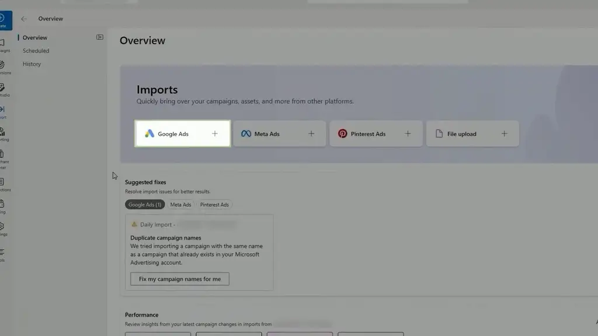598x336 pixels.
Task: Select Overview in the side menu
Action: pyautogui.click(x=34, y=38)
